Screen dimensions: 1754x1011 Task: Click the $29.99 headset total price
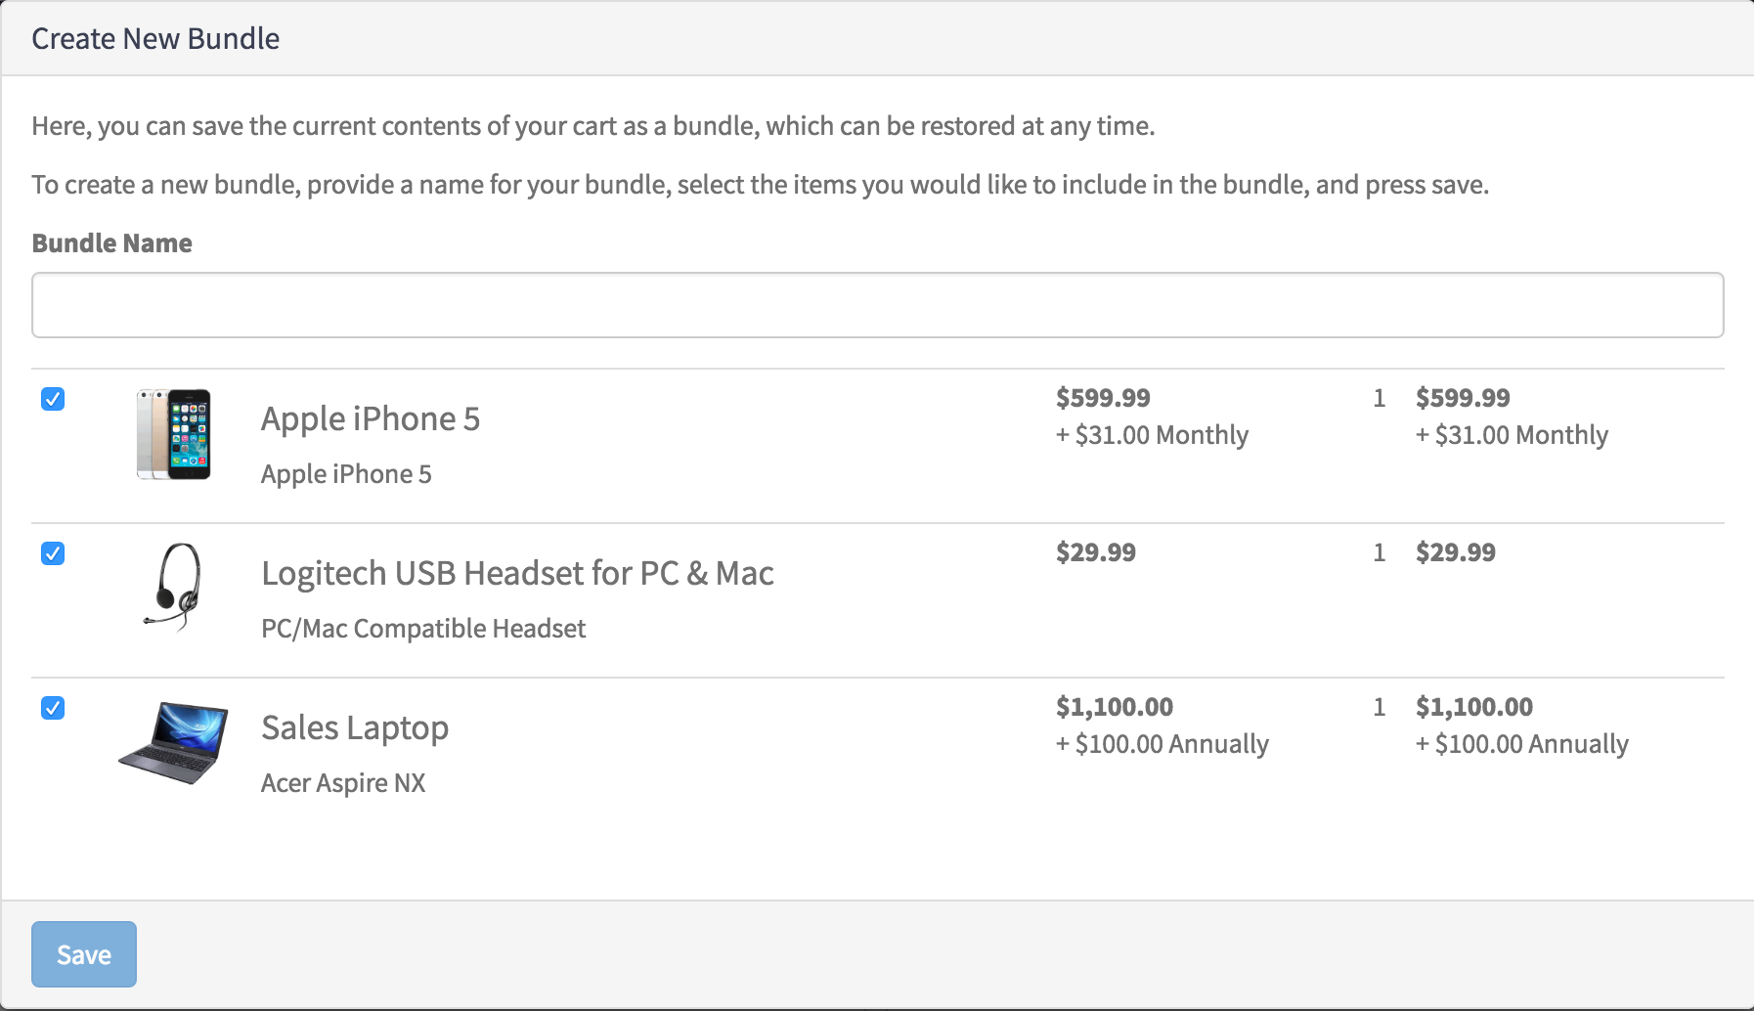(1456, 552)
